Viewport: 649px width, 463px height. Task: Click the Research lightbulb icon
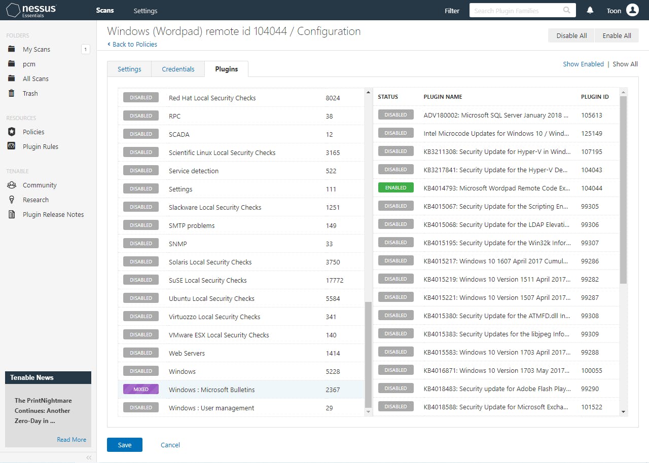point(12,200)
